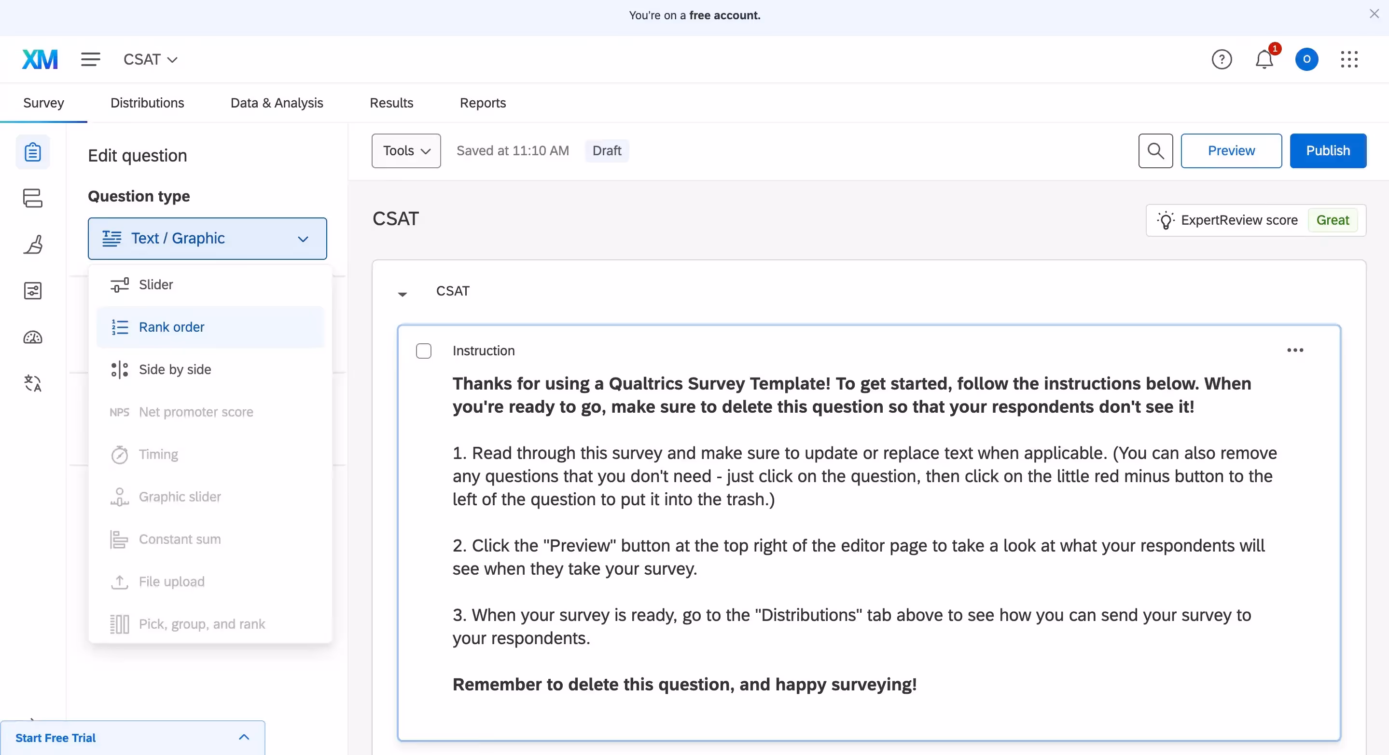Click the Timing stopwatch icon
The width and height of the screenshot is (1389, 755).
click(x=119, y=455)
